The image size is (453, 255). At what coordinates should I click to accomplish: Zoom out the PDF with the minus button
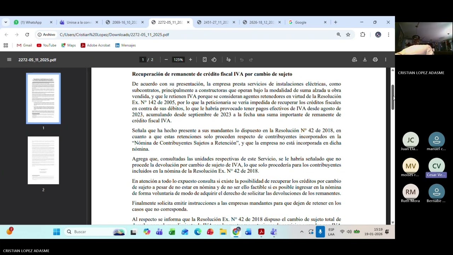166,59
